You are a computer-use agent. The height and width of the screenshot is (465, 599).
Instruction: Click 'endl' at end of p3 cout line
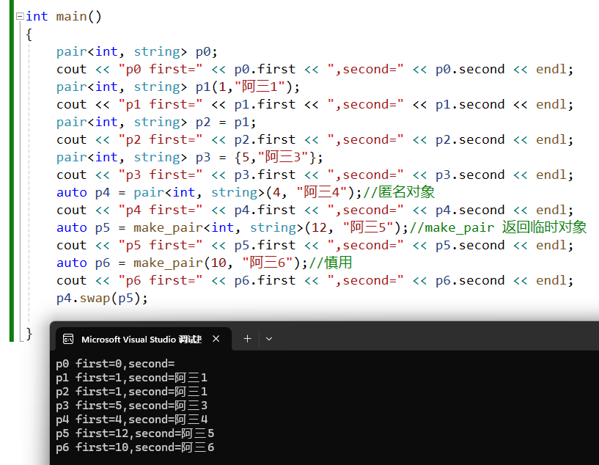[x=551, y=175]
